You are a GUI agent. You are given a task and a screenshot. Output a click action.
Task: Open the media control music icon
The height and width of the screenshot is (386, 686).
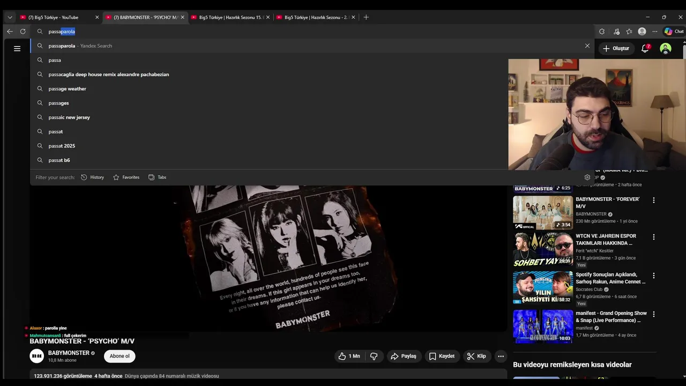pyautogui.click(x=616, y=32)
